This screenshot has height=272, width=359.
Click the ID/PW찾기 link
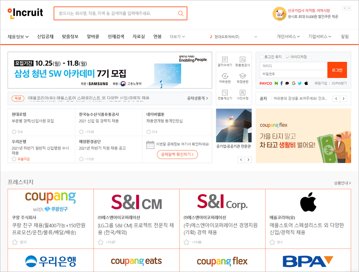(x=339, y=83)
